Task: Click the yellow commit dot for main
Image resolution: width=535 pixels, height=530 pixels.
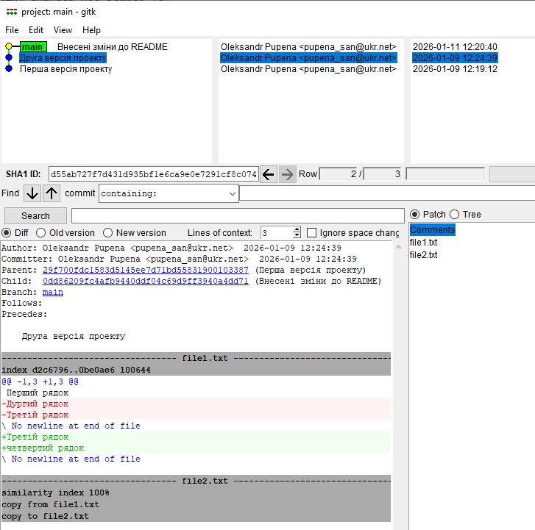Action: (9, 47)
